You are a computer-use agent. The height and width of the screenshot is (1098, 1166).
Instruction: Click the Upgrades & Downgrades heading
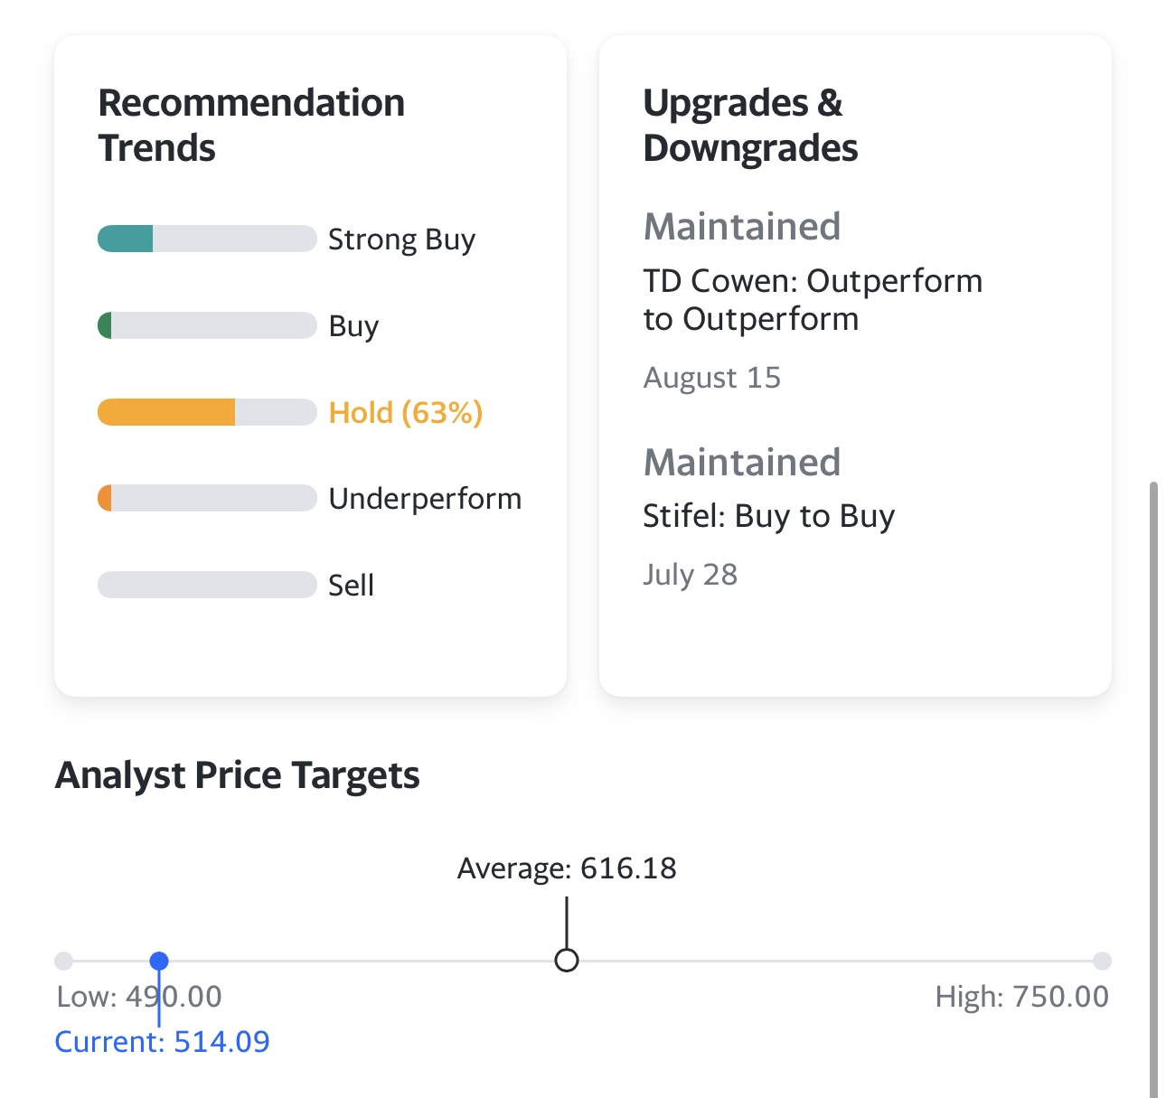coord(750,125)
